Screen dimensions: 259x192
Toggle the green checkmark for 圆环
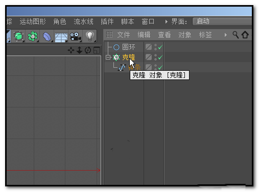point(160,47)
